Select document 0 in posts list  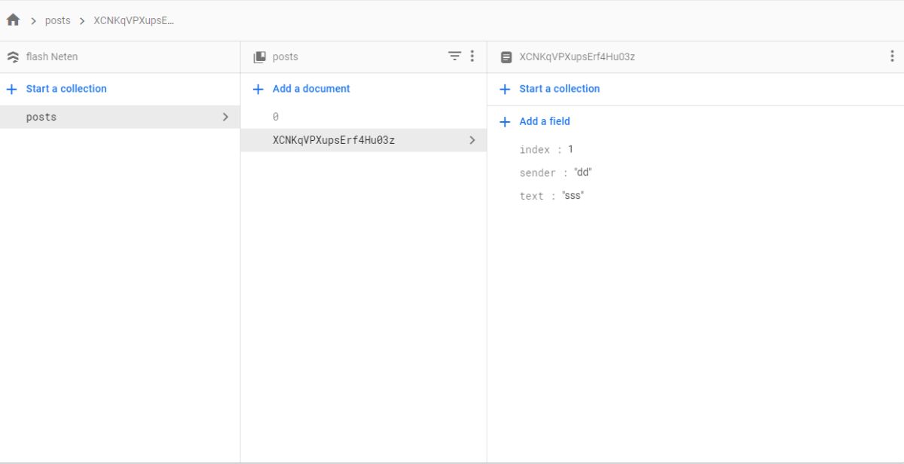276,117
